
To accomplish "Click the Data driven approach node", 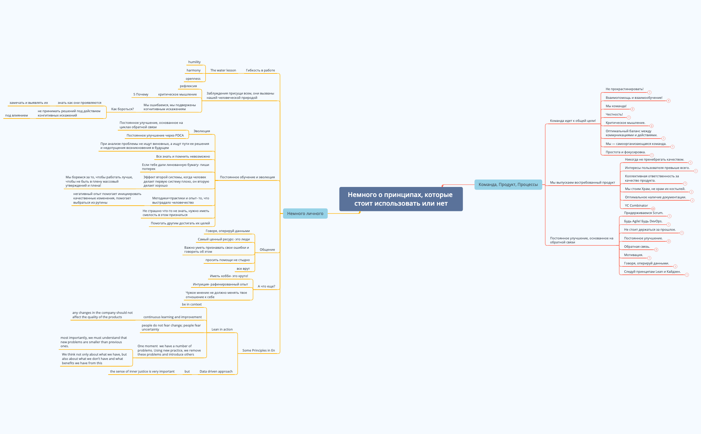I will [x=216, y=371].
